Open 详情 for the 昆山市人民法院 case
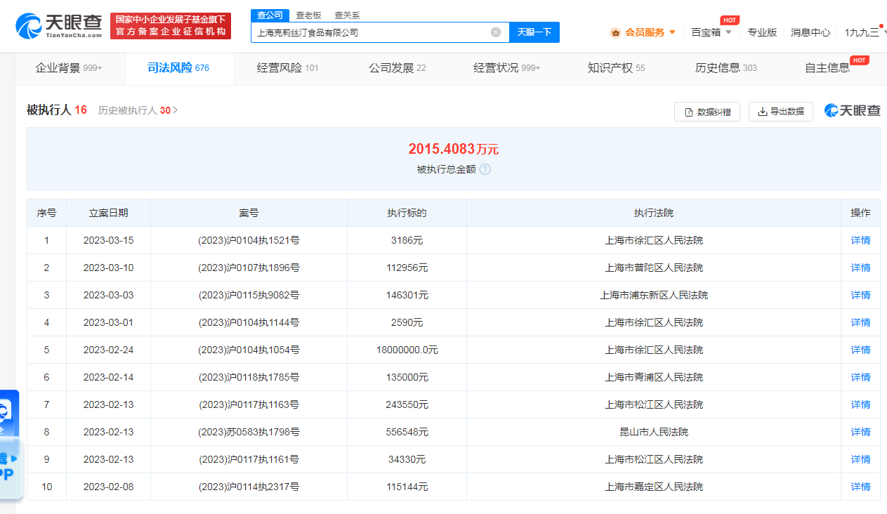887x514 pixels. pyautogui.click(x=860, y=432)
